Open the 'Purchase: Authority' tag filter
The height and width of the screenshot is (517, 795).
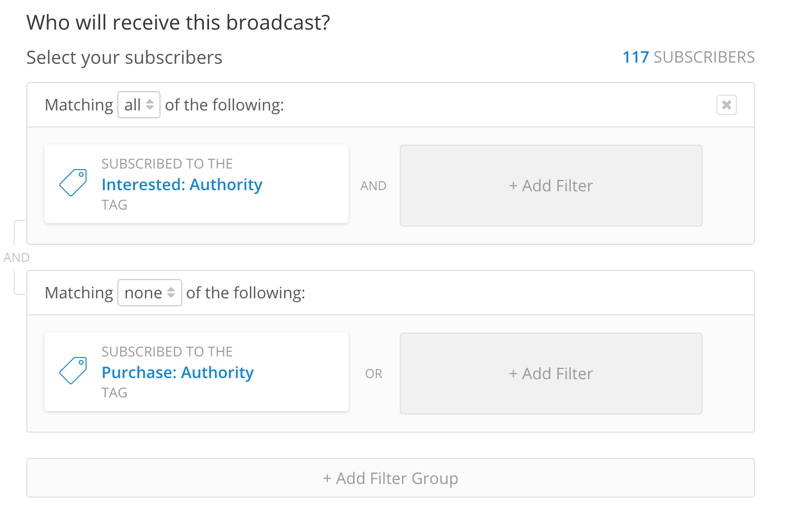coord(177,372)
